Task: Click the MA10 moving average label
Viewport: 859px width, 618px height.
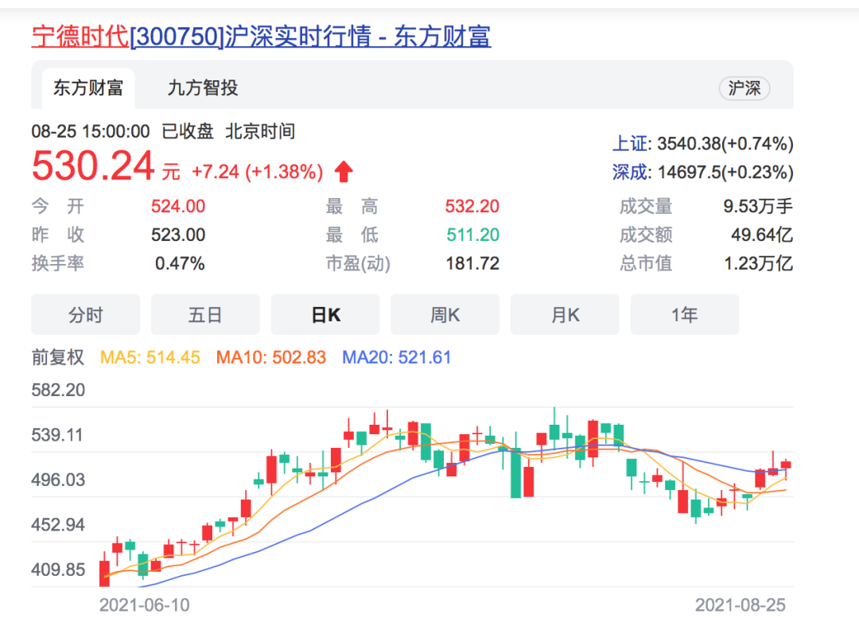Action: pyautogui.click(x=270, y=358)
